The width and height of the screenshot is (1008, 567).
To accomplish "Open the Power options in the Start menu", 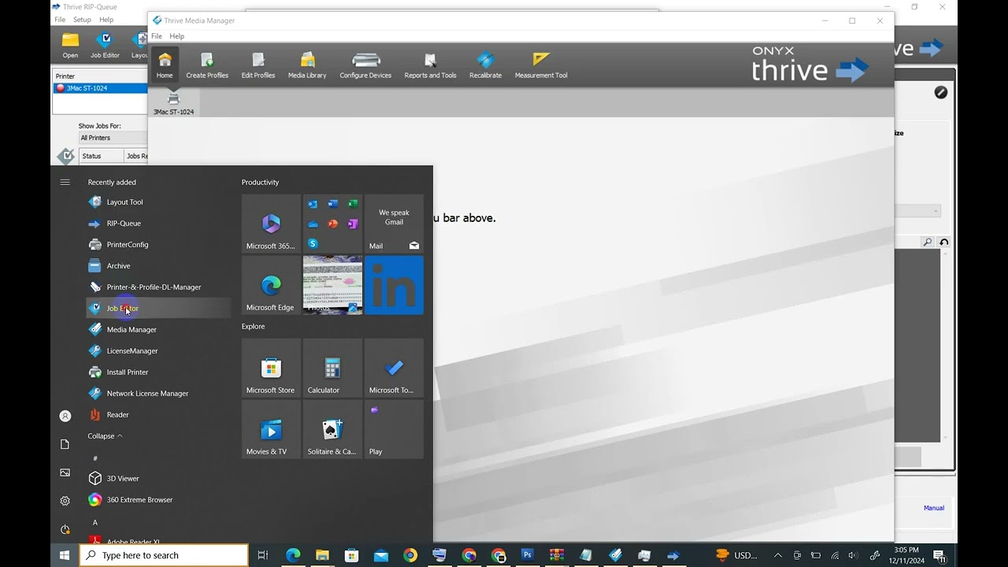I will [65, 529].
